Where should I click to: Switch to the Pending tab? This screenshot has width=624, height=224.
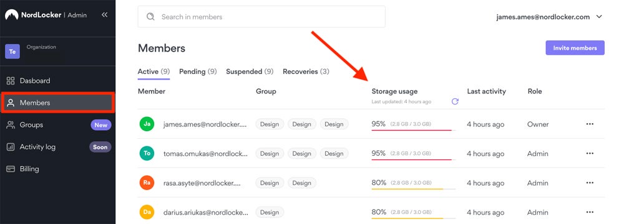[198, 72]
